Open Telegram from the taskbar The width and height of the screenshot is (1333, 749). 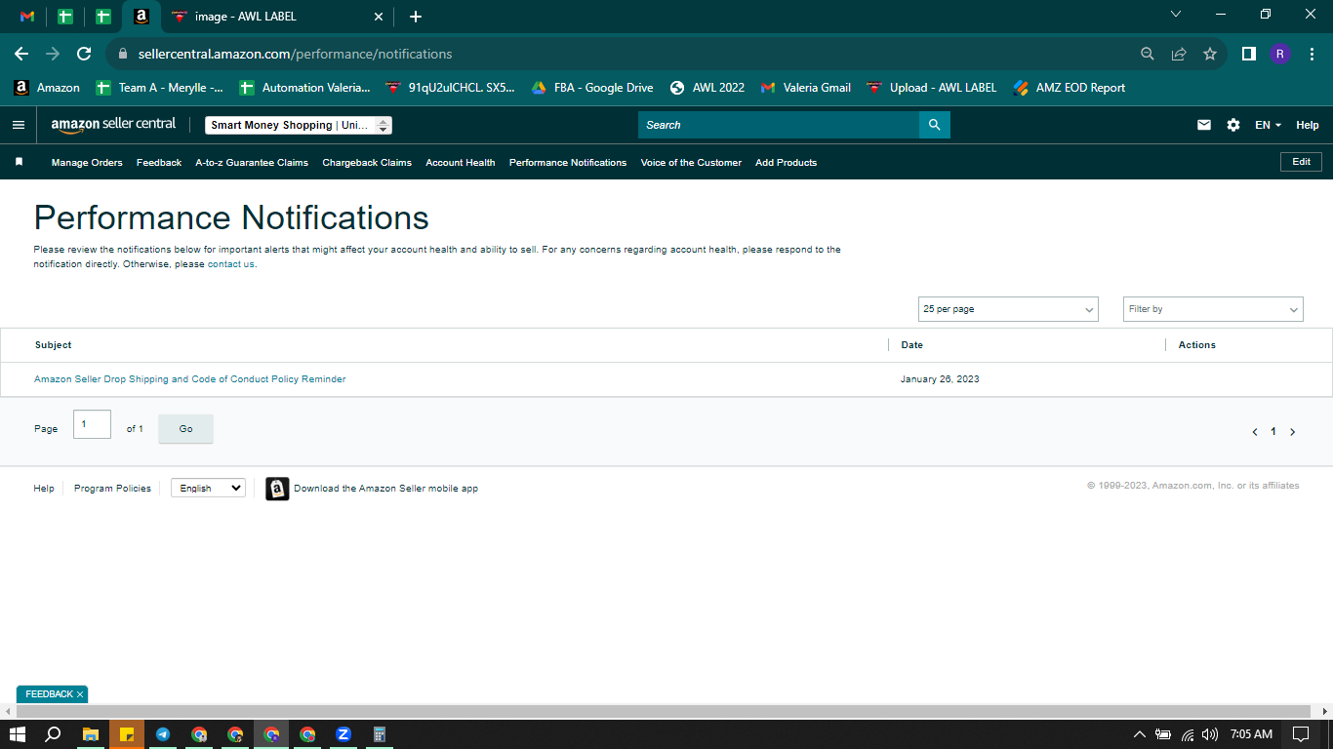163,734
